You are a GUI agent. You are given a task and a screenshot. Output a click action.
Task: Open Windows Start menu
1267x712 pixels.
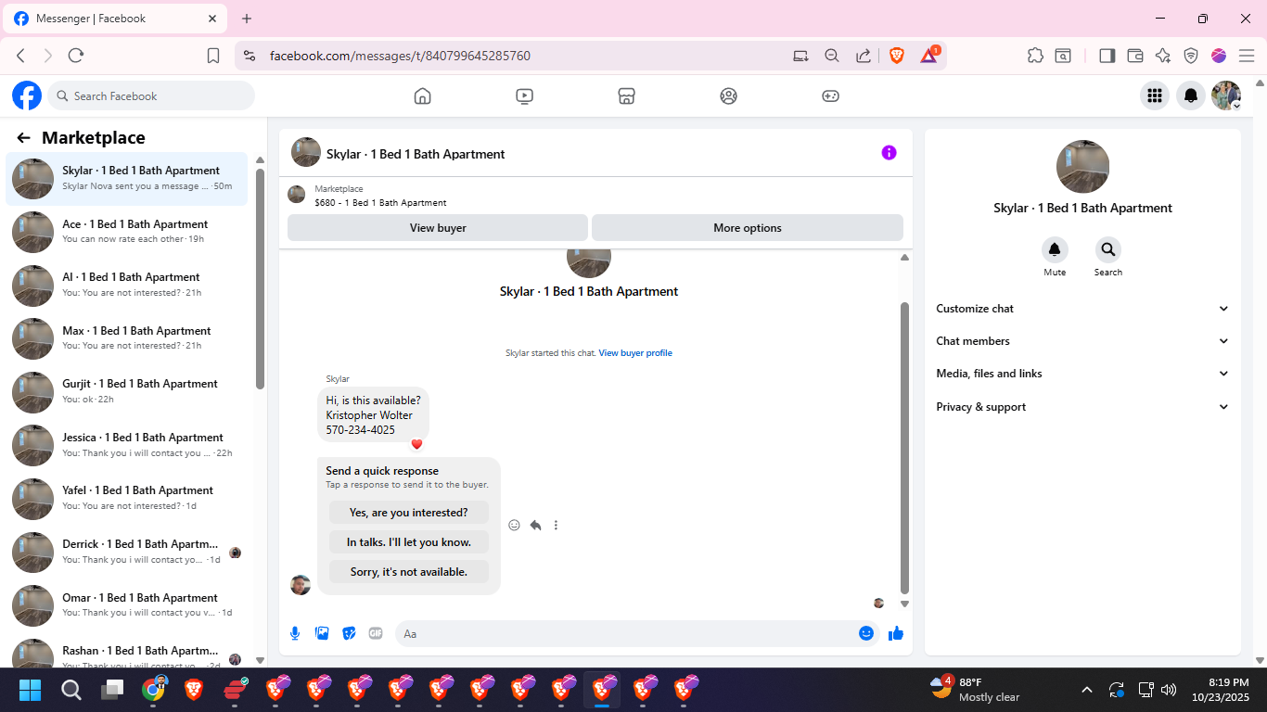click(x=31, y=690)
